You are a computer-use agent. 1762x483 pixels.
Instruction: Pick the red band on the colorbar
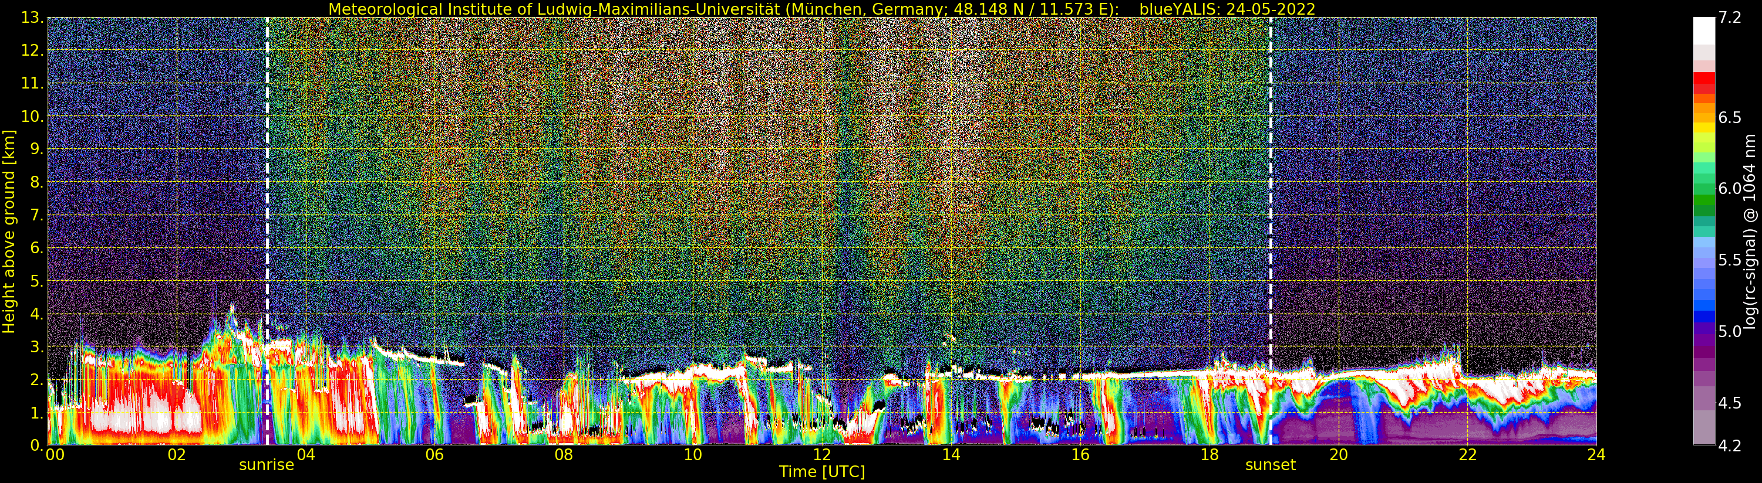coord(1704,82)
